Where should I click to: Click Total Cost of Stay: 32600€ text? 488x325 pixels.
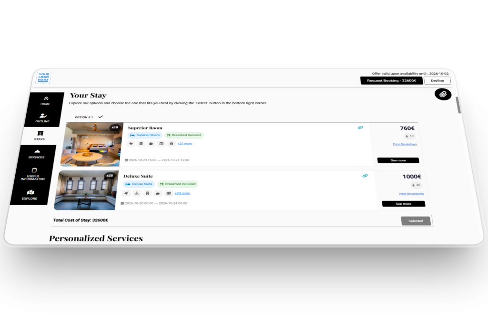[x=81, y=220]
